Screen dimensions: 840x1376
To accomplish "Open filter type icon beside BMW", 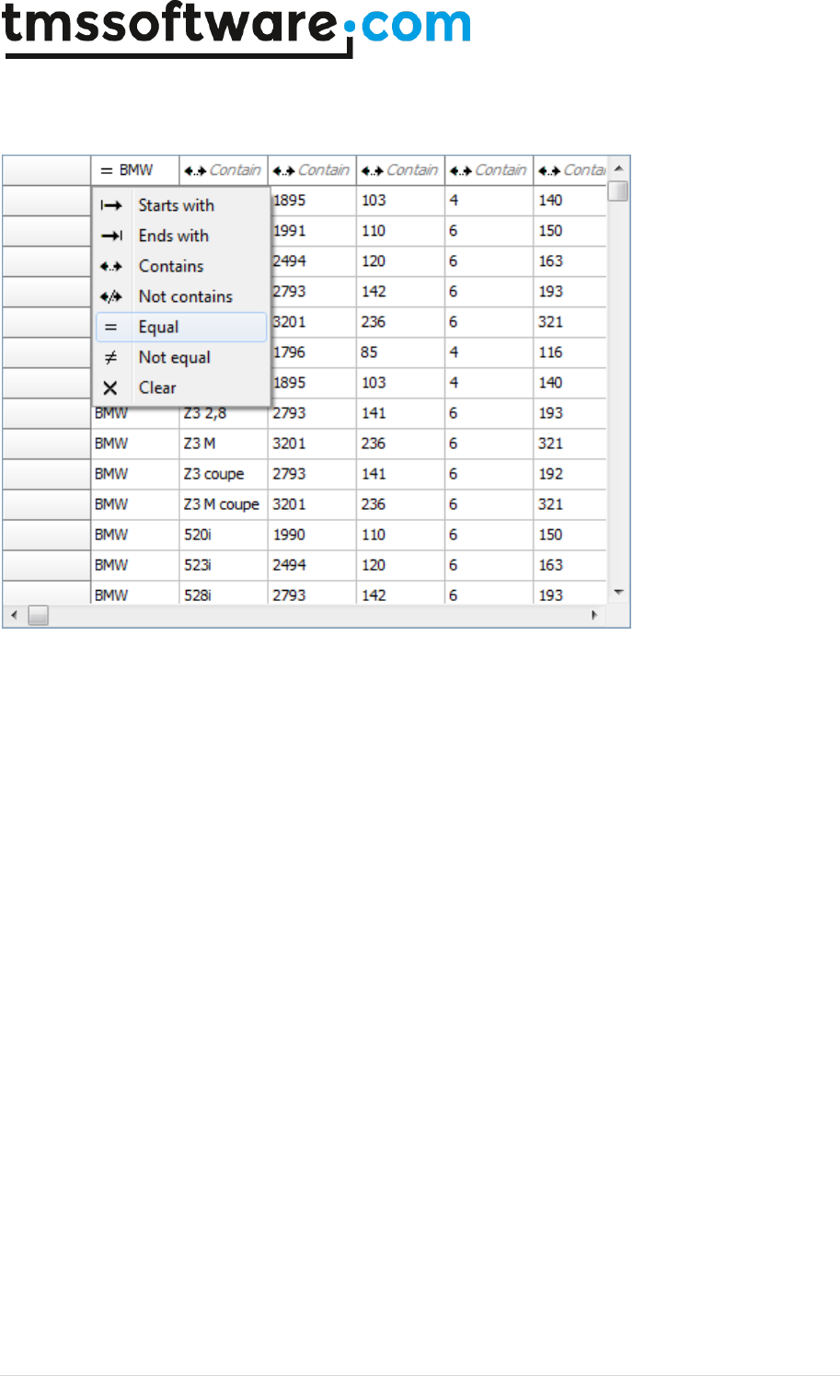I will tap(107, 171).
